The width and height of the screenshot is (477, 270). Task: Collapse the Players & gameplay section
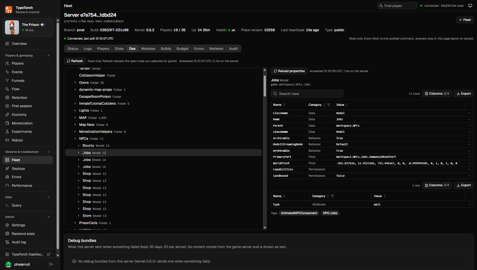click(49, 55)
